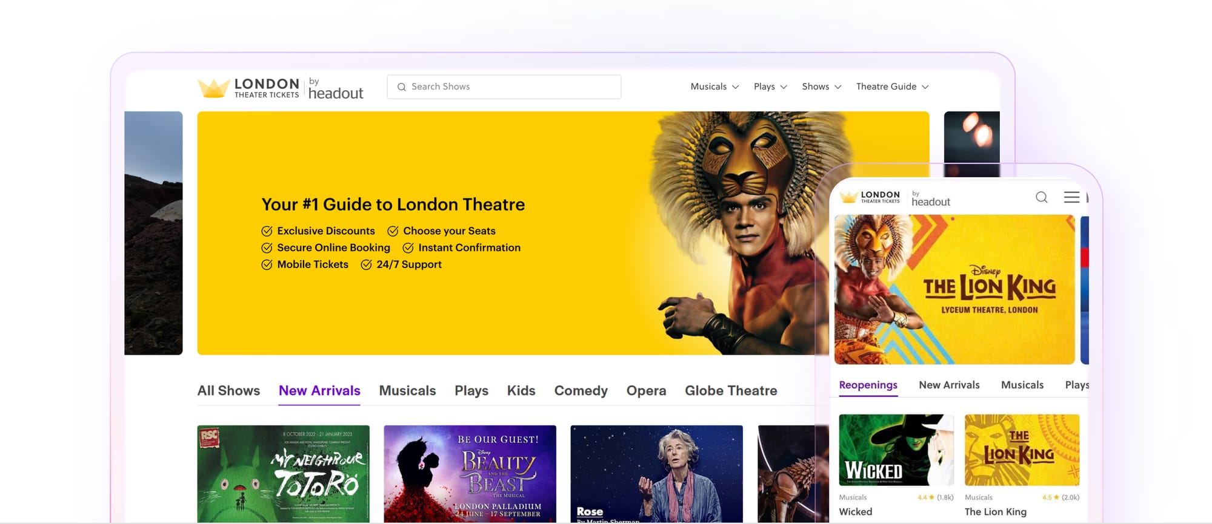Select the desktop Musicals category tab
1212x524 pixels.
(407, 391)
